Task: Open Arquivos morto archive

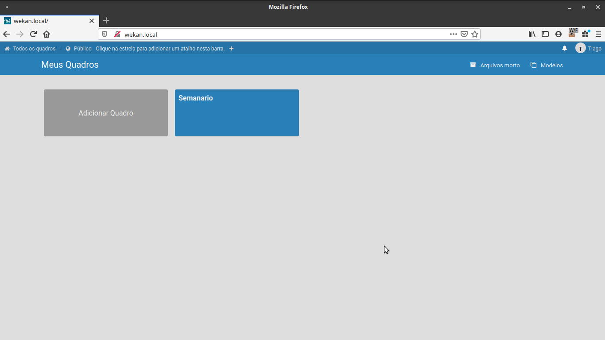Action: tap(495, 65)
